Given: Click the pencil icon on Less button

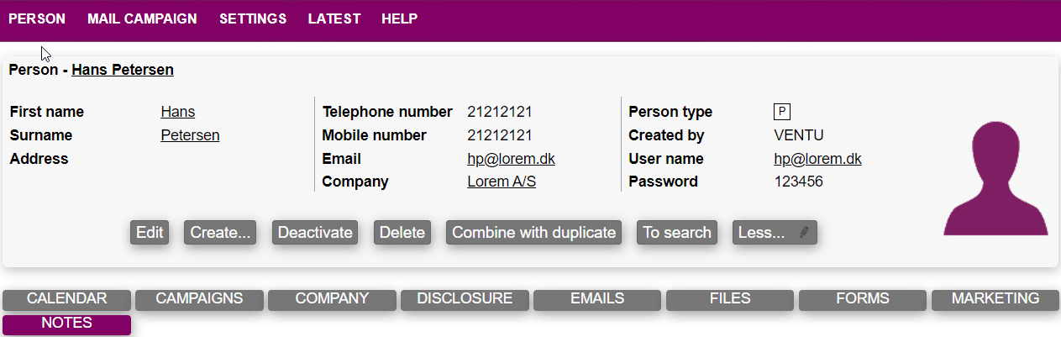Looking at the screenshot, I should point(804,233).
